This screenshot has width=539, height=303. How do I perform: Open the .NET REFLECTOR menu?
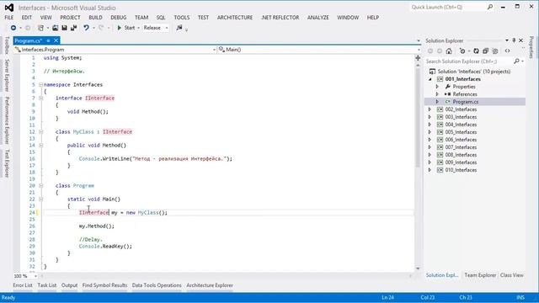(x=280, y=18)
